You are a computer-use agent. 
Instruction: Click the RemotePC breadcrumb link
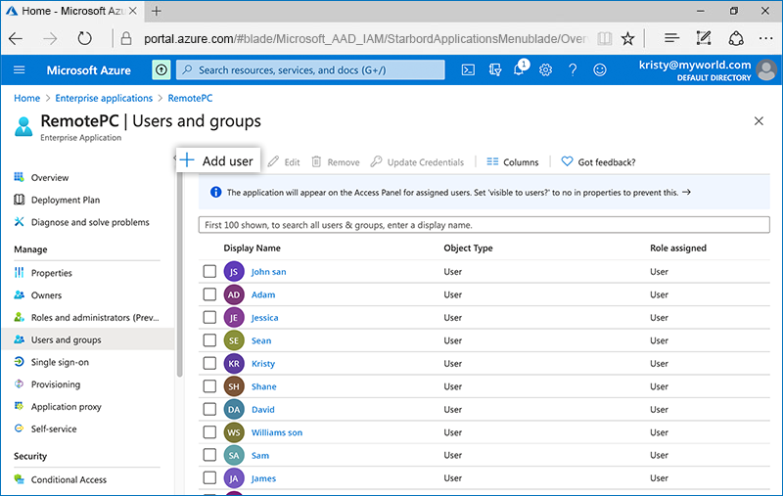(x=190, y=98)
